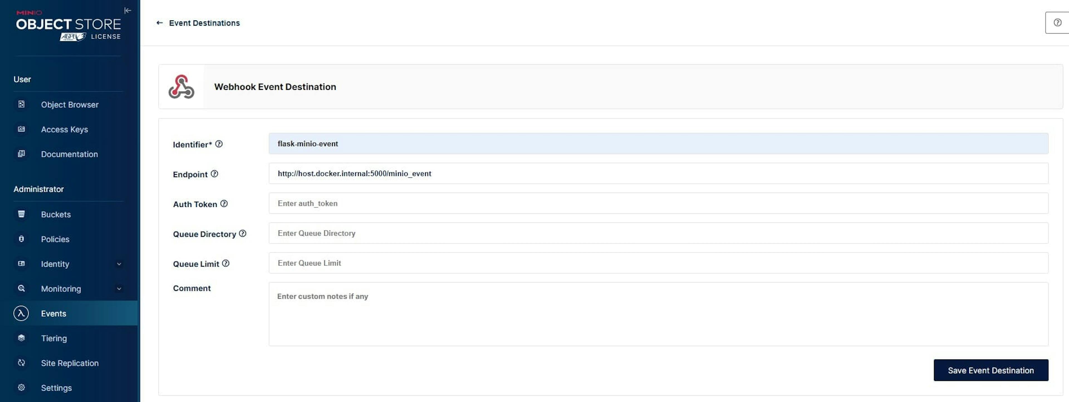This screenshot has height=402, width=1069.
Task: Open the help button at top right
Action: pos(1057,23)
